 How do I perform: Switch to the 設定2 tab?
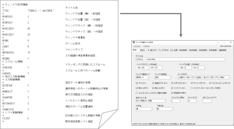point(142,50)
